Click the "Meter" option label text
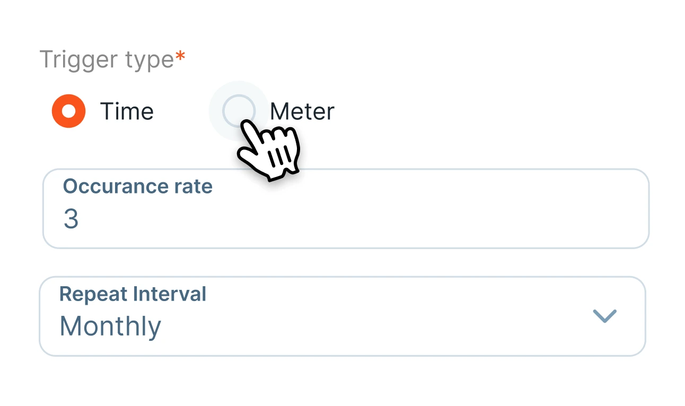This screenshot has width=685, height=406. click(x=302, y=111)
